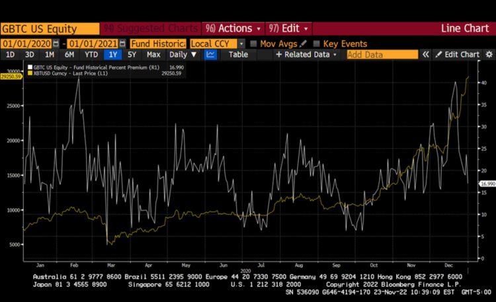Viewport: 496px width, 302px height.
Task: Click the GBTC US Equity security field
Action: point(50,29)
